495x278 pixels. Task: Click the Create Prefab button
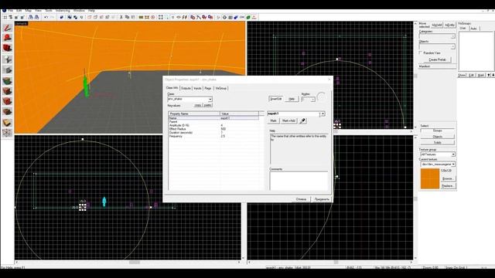click(x=437, y=59)
